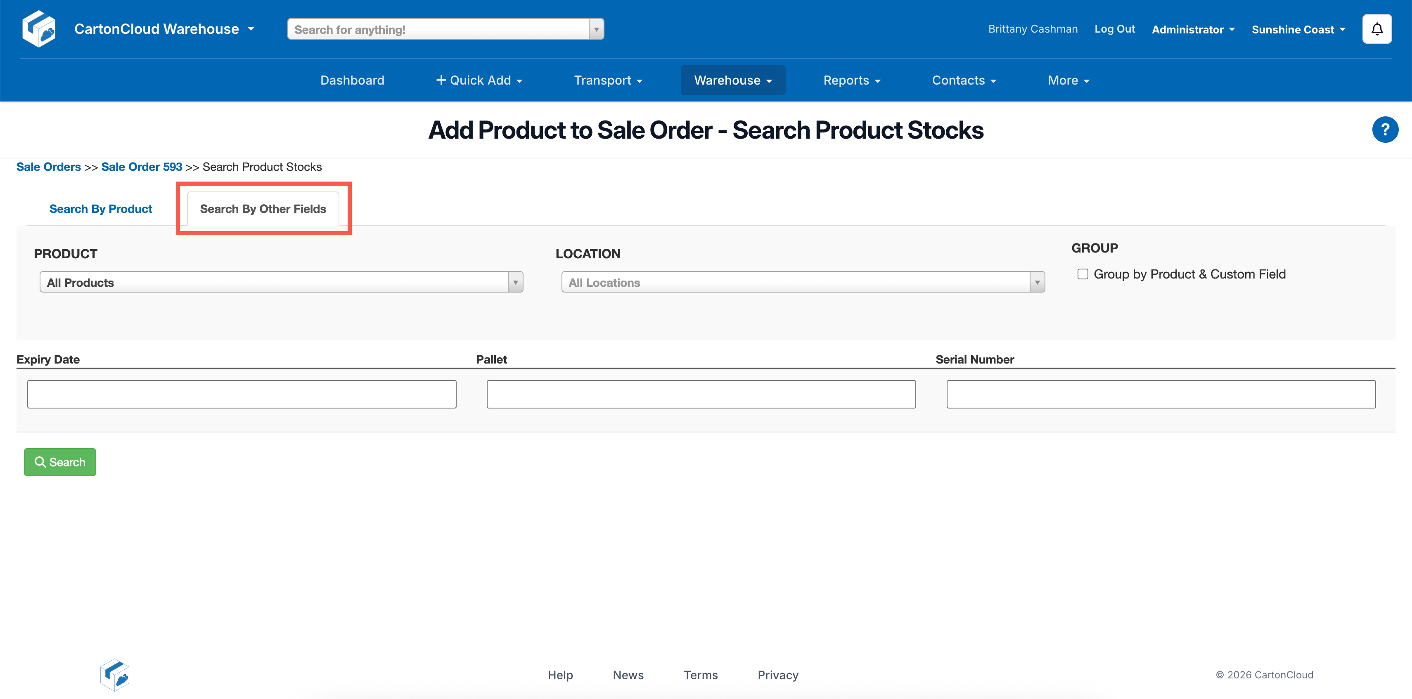Enable Group by Product & Custom Field

click(1082, 274)
